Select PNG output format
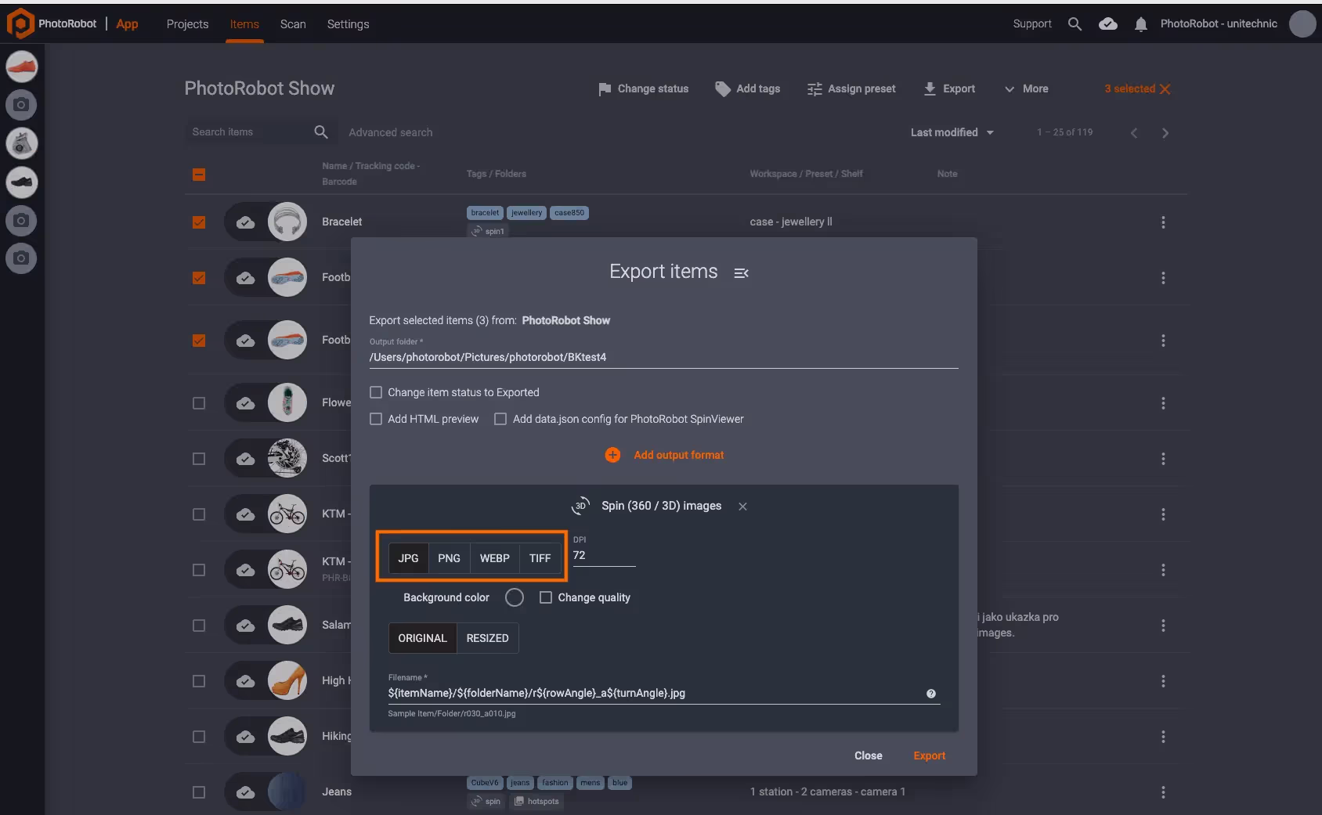Viewport: 1322px width, 815px height. click(449, 558)
